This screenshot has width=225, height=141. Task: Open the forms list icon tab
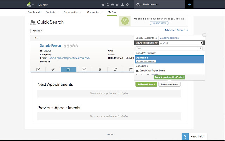point(131,69)
